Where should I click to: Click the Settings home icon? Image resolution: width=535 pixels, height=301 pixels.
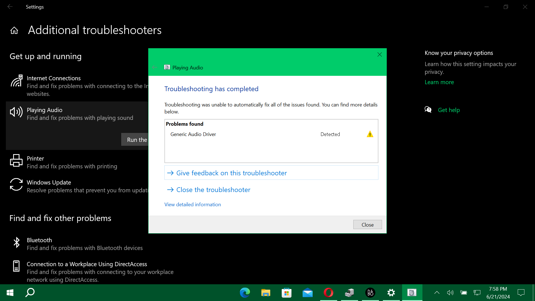[14, 30]
